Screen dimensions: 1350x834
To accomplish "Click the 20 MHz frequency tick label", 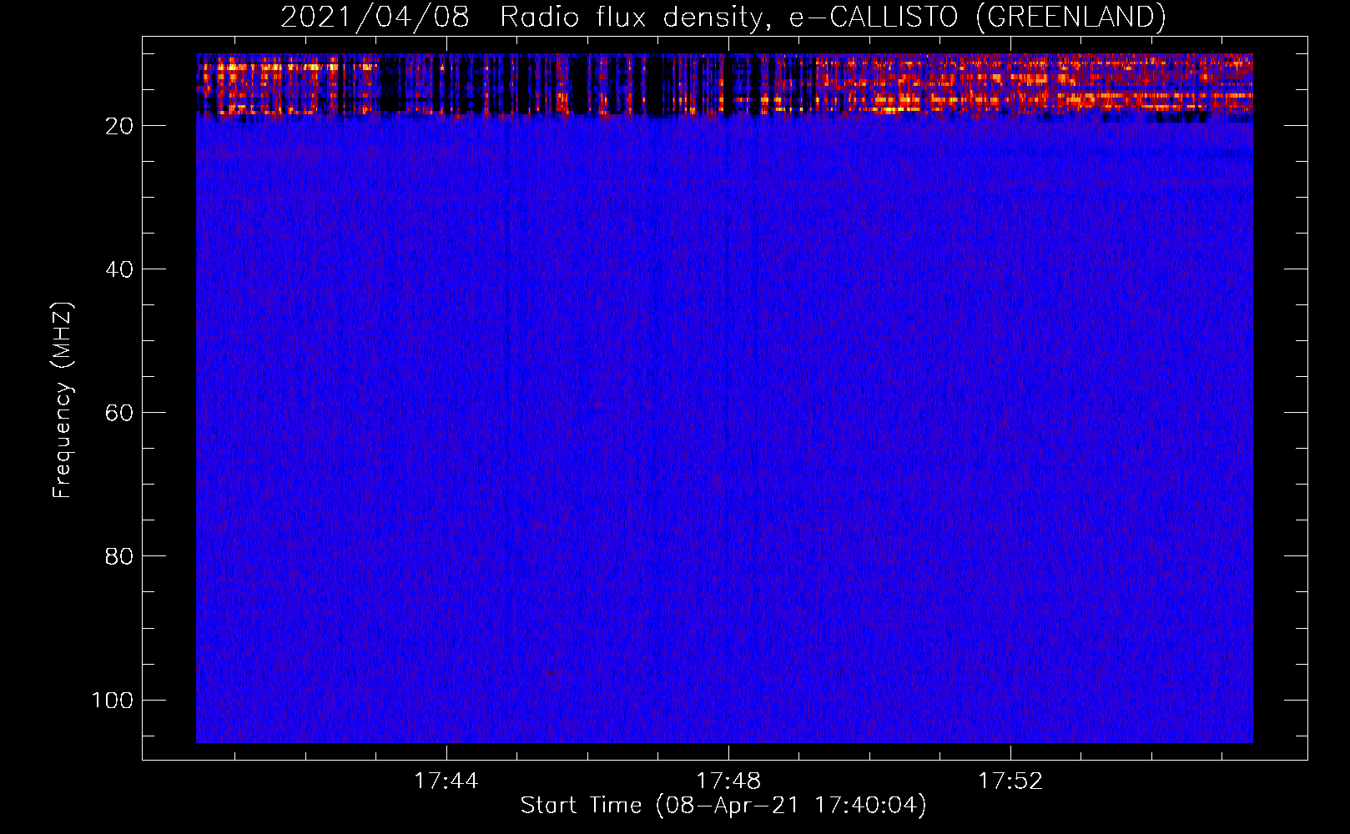I will (x=119, y=126).
